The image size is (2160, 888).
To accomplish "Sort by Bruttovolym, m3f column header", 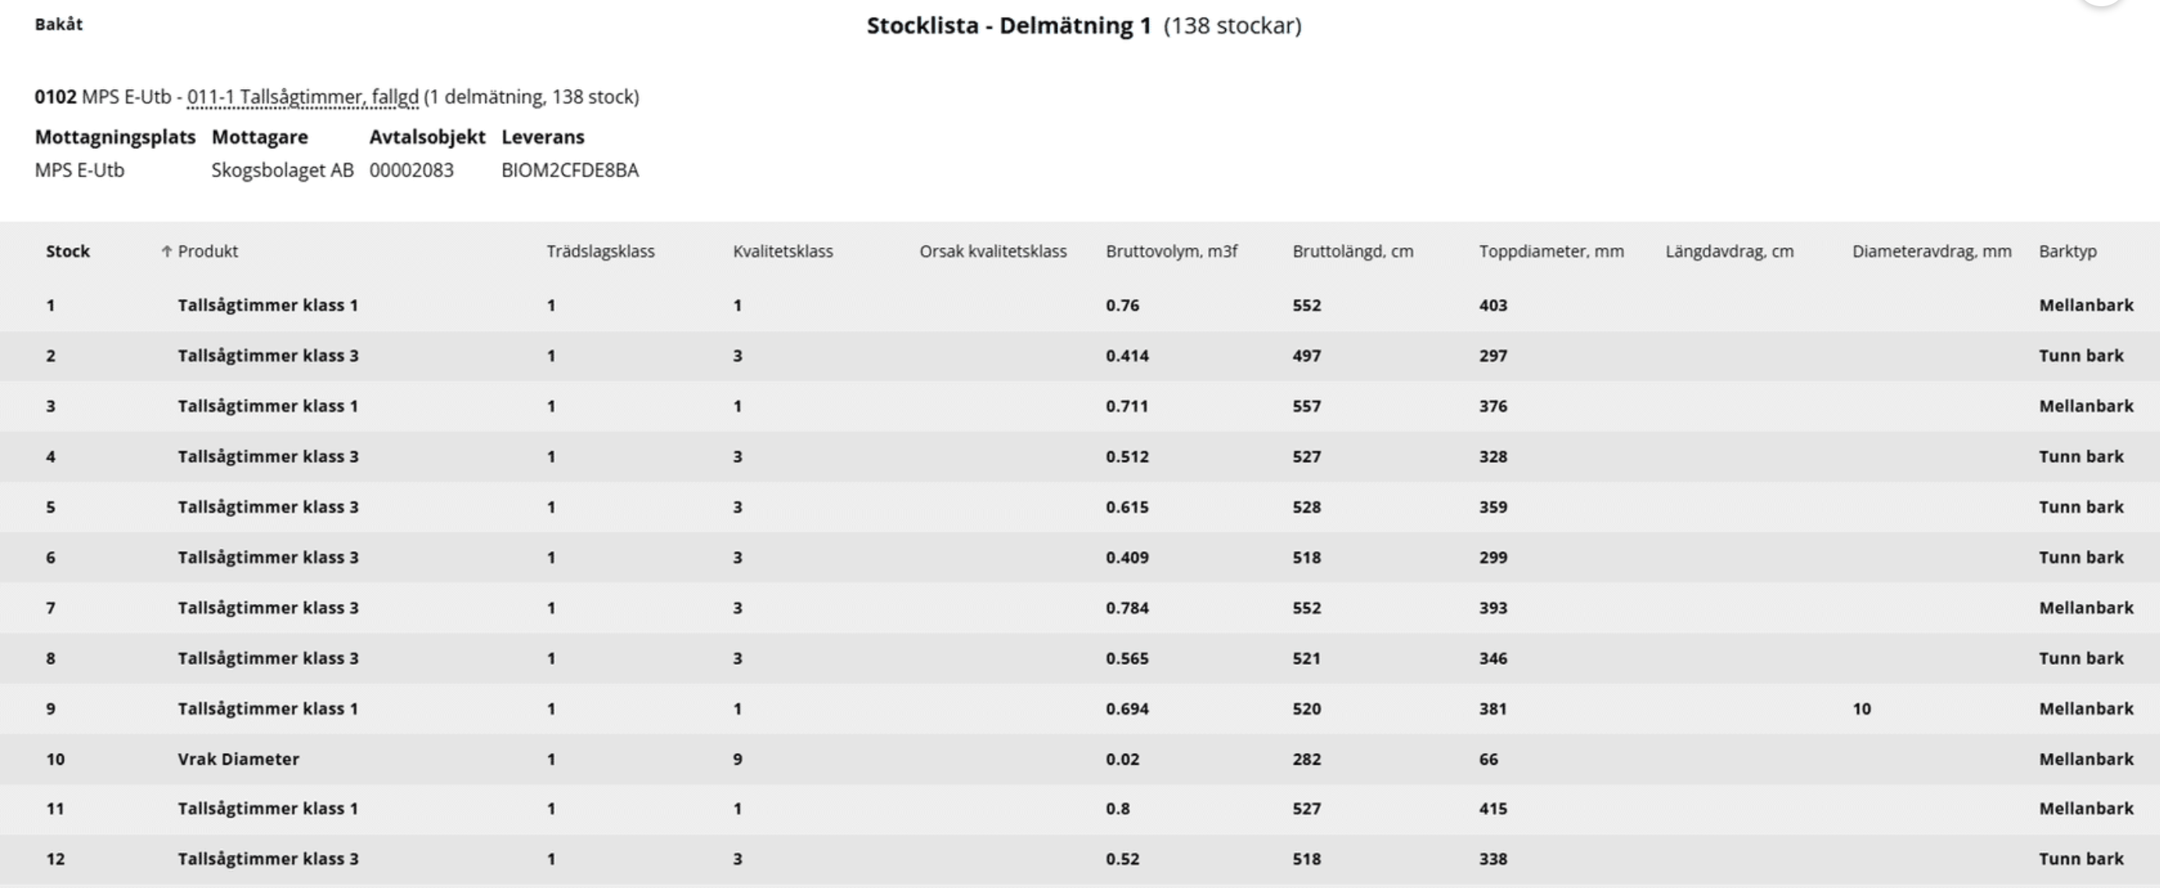I will [x=1171, y=251].
